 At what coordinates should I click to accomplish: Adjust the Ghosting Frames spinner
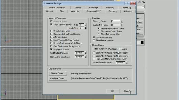coord(122,21)
